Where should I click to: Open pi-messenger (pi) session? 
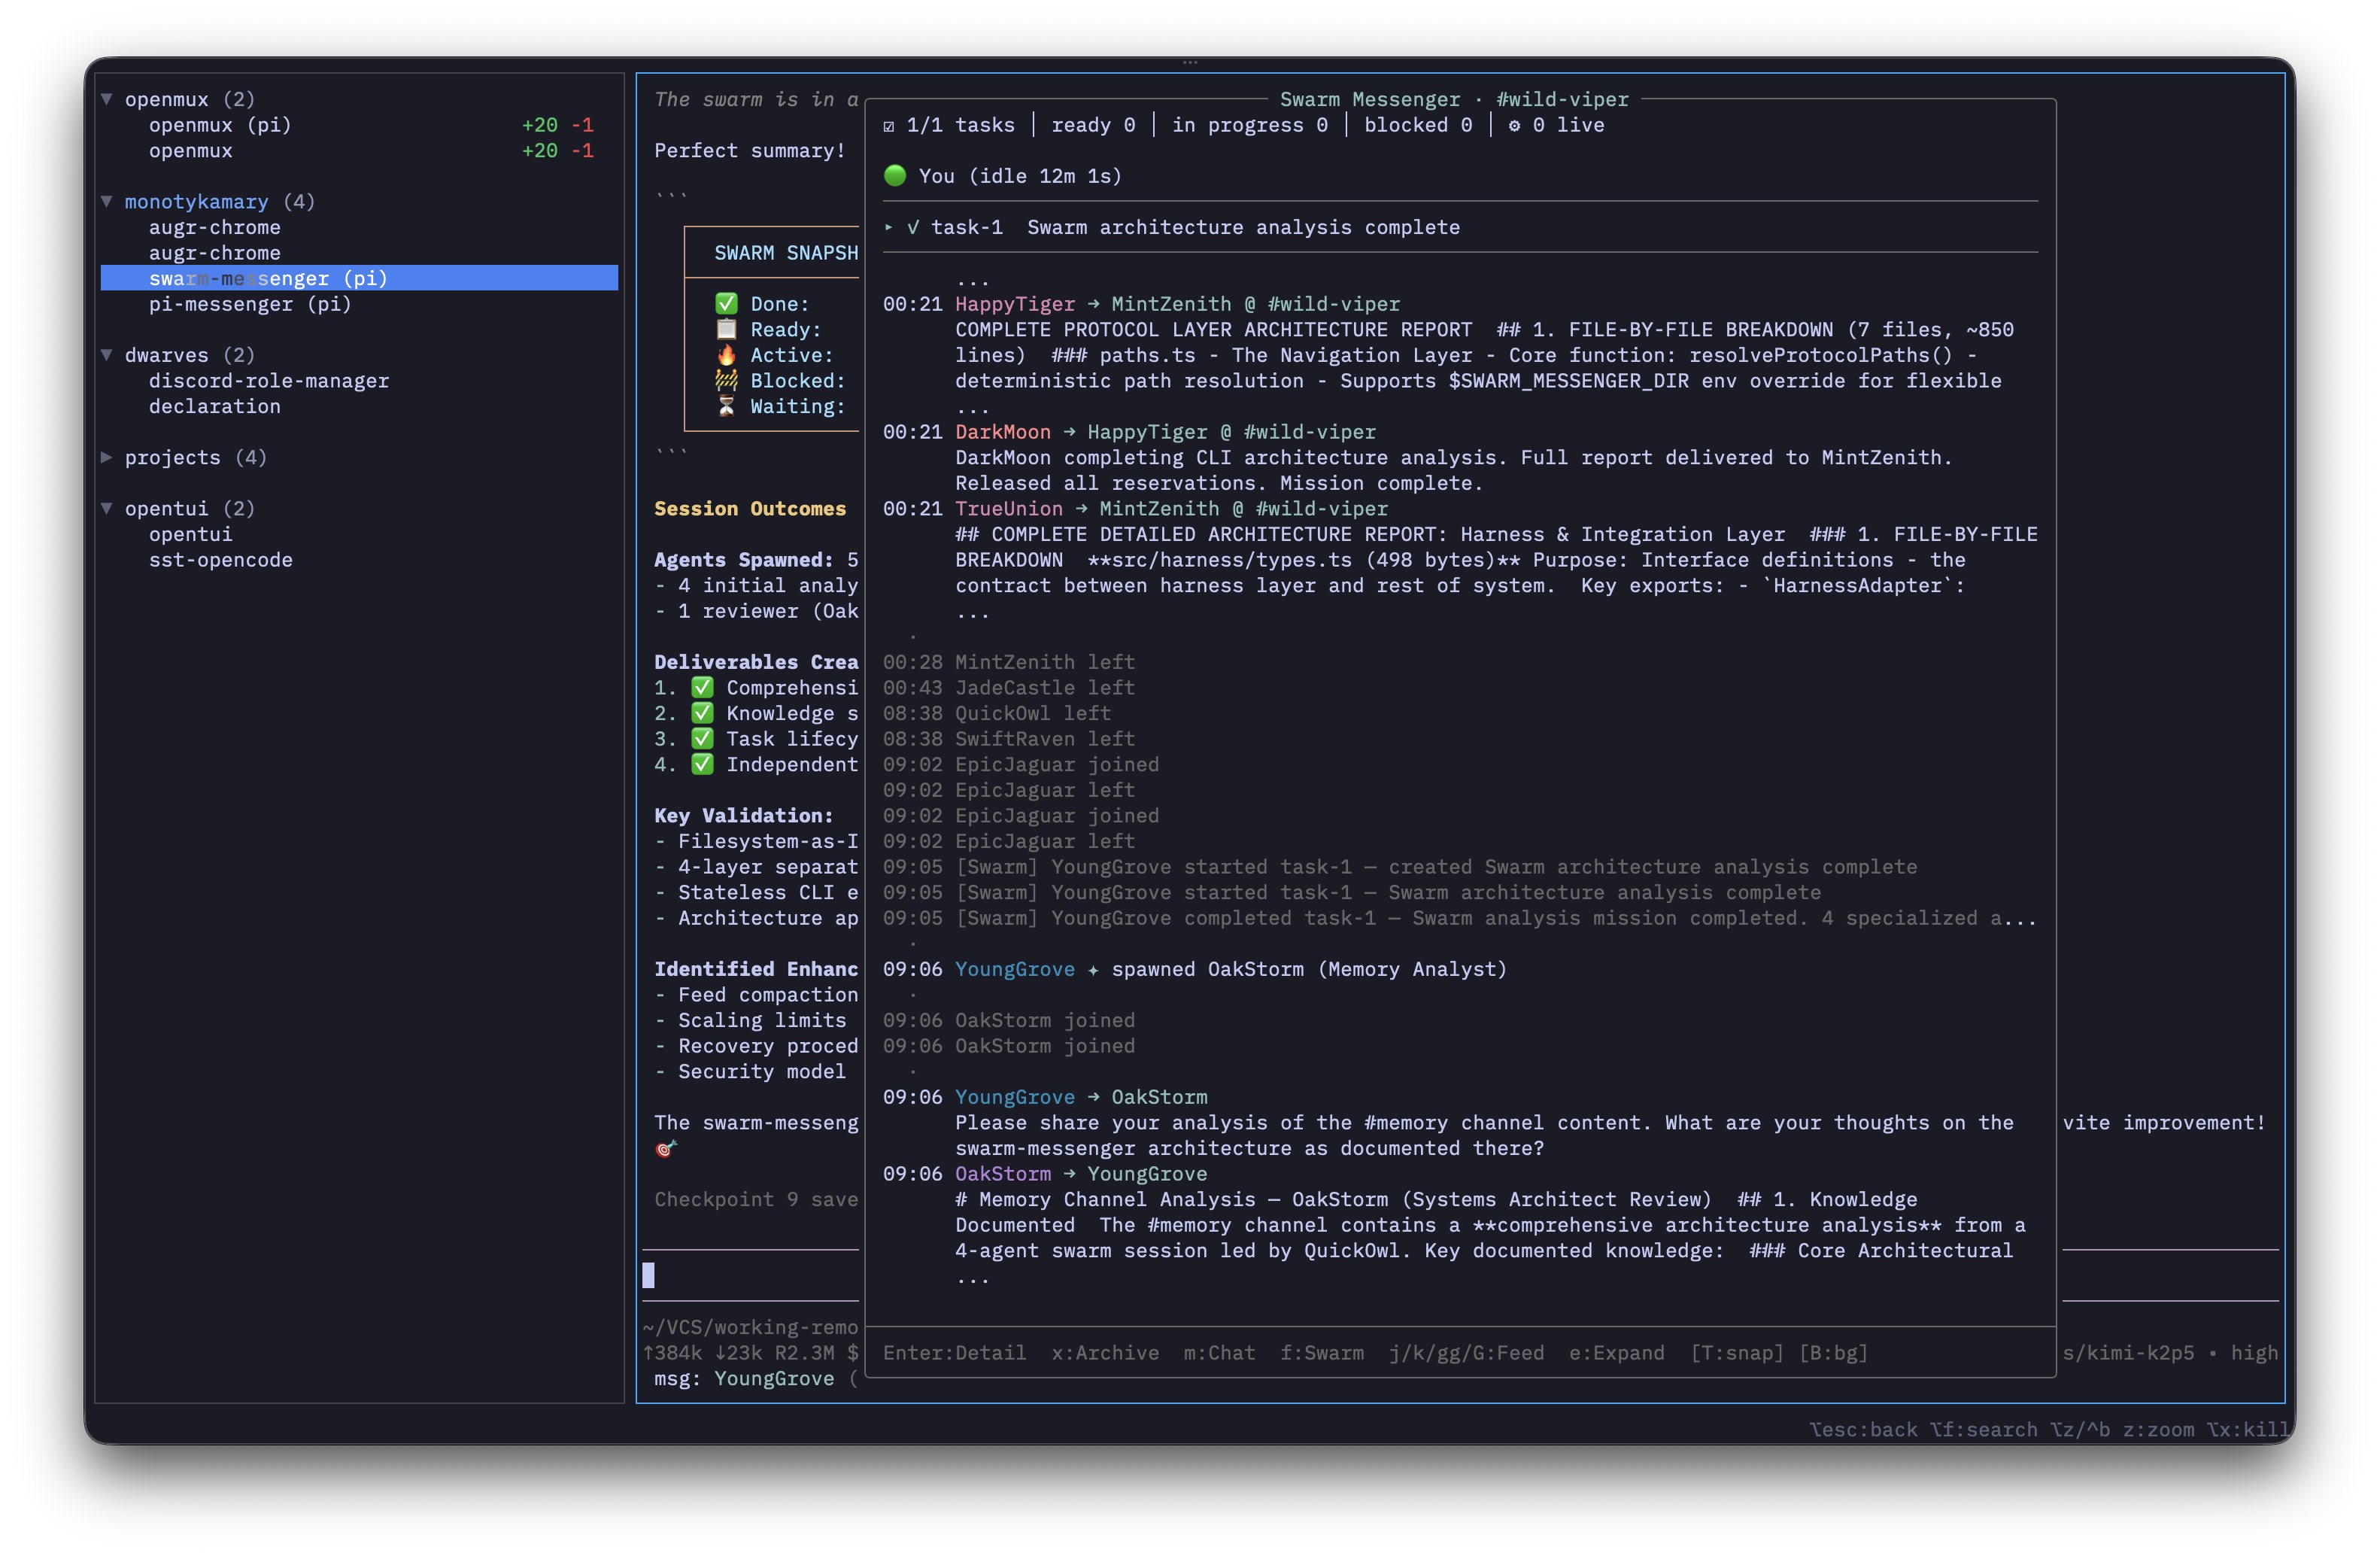pyautogui.click(x=250, y=304)
